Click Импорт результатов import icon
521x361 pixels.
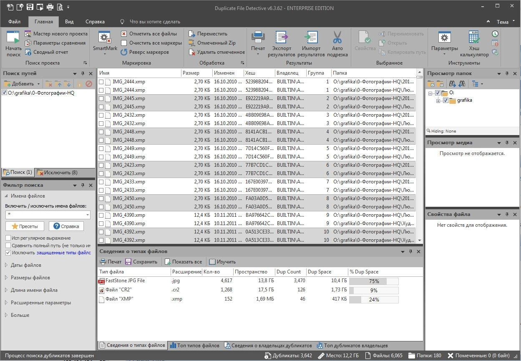tap(311, 38)
